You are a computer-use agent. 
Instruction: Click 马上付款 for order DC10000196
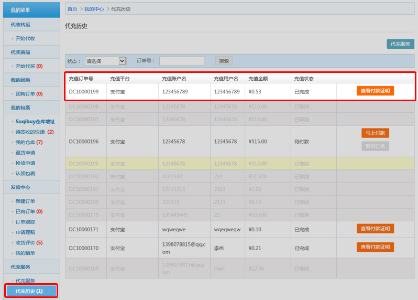tap(375, 133)
